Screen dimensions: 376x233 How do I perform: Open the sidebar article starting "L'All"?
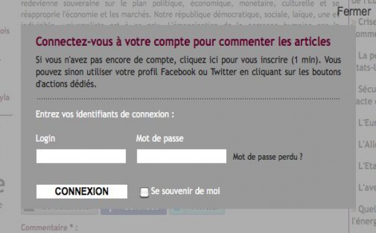coord(367,144)
